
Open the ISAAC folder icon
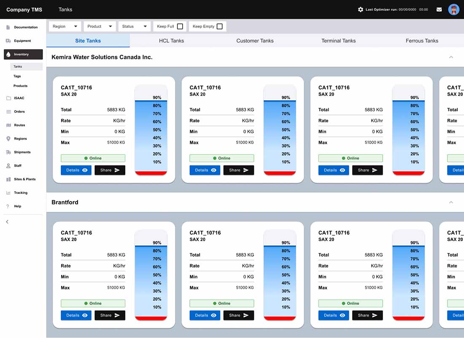pos(8,98)
